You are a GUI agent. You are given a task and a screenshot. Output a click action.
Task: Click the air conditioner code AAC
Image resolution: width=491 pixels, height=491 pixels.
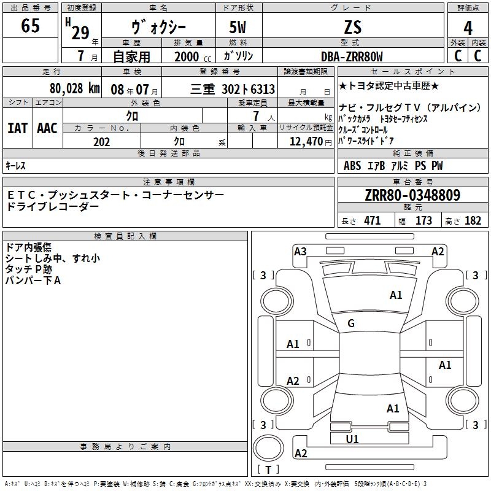point(47,128)
